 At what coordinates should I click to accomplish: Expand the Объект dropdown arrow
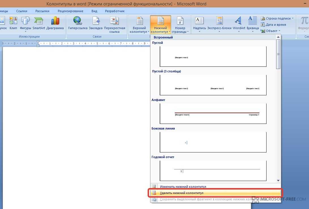point(280,31)
